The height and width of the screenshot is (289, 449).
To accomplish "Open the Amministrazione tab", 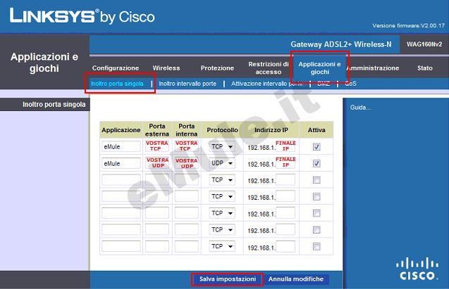I will pyautogui.click(x=373, y=68).
